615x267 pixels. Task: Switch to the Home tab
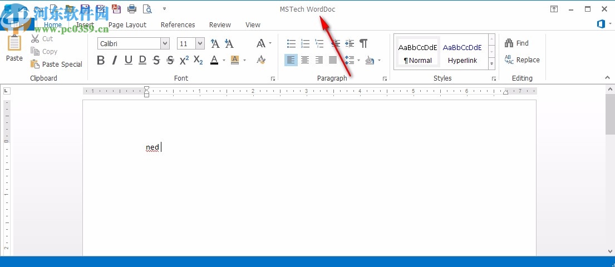click(x=52, y=24)
